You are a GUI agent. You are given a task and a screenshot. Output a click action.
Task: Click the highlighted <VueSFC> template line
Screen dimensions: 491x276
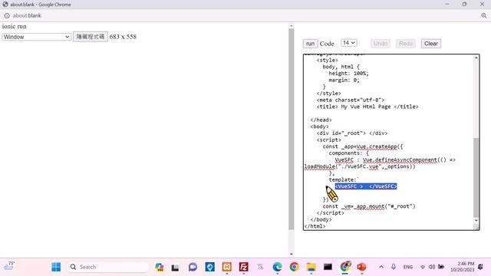click(x=366, y=186)
